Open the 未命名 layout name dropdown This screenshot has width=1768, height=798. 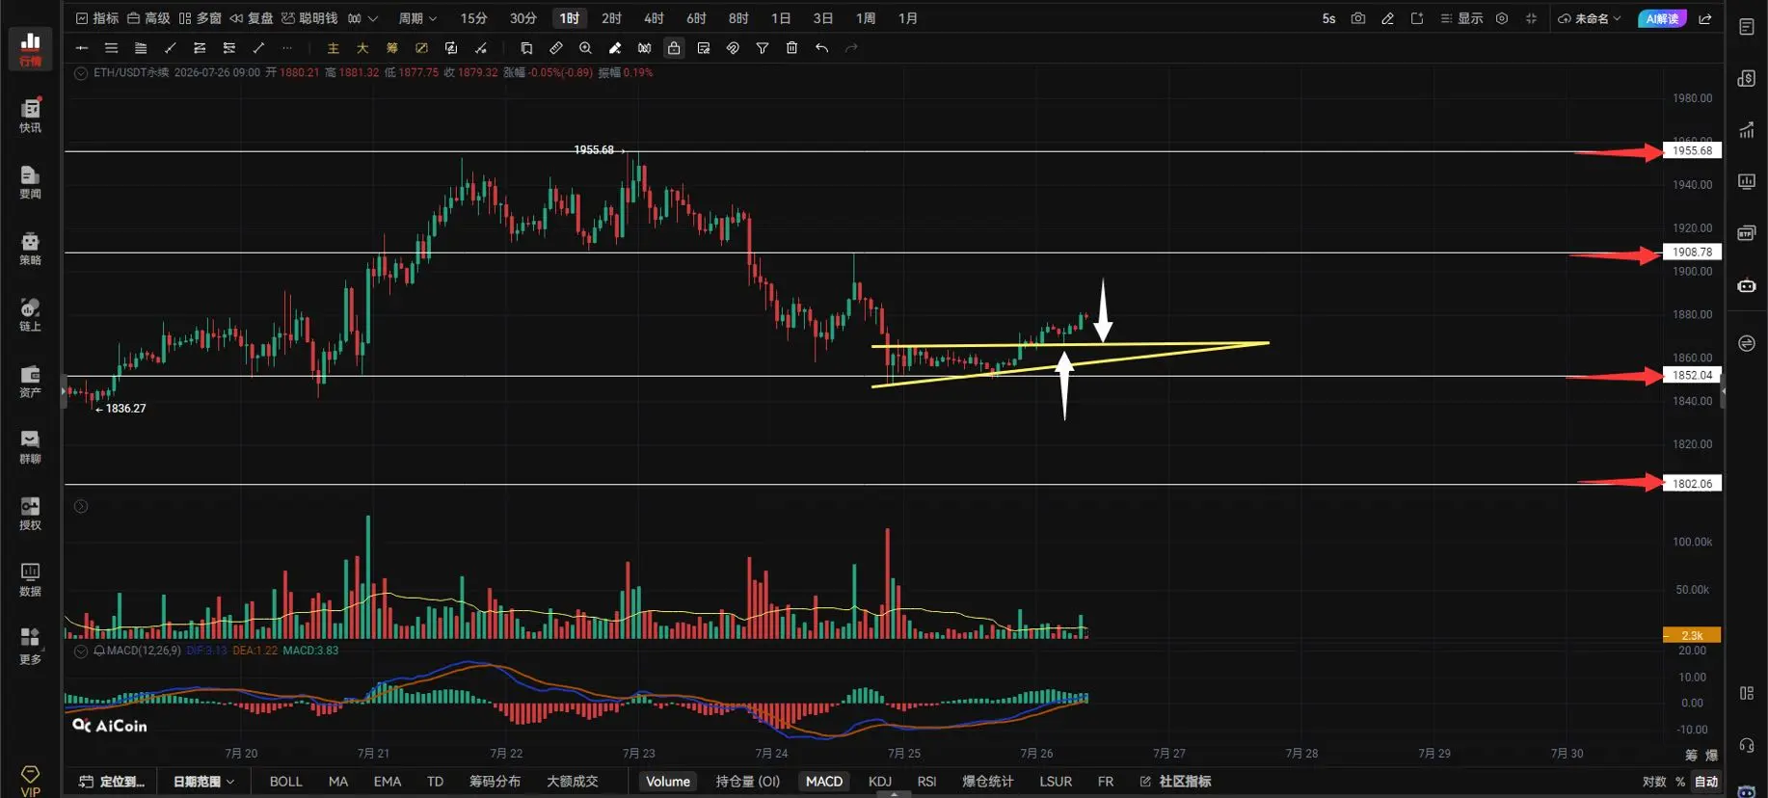(x=1590, y=18)
